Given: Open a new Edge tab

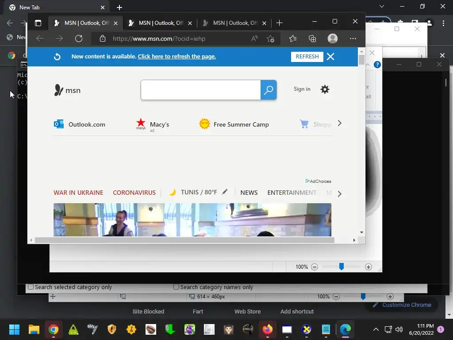Looking at the screenshot, I should [x=279, y=23].
